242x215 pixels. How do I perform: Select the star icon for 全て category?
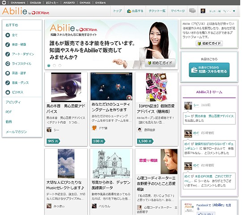click(x=8, y=35)
